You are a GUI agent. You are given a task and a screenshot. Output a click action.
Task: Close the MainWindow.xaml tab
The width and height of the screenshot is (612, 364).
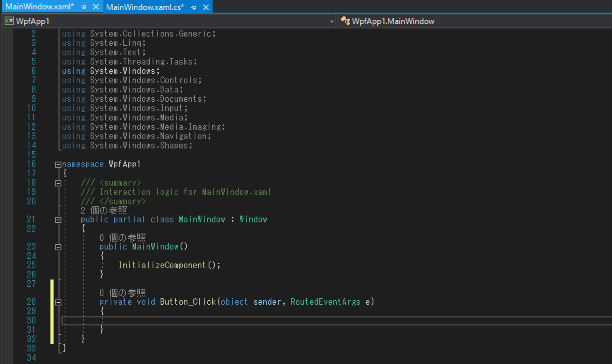click(95, 7)
